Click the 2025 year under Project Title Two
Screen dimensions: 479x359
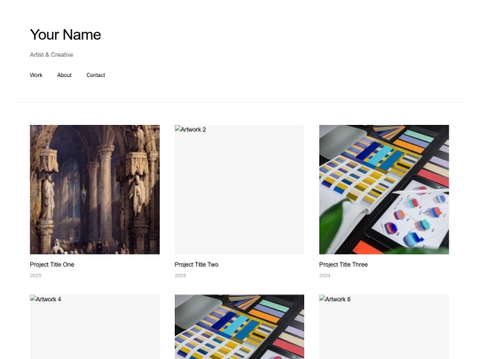coord(180,276)
